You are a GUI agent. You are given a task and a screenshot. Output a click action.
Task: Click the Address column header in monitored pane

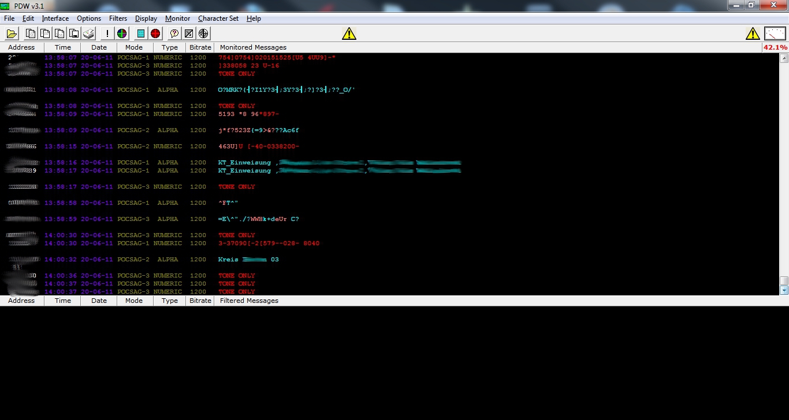pos(21,47)
